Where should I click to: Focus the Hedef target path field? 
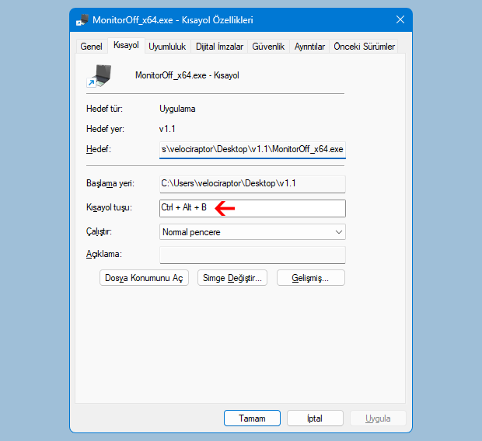tap(252, 149)
